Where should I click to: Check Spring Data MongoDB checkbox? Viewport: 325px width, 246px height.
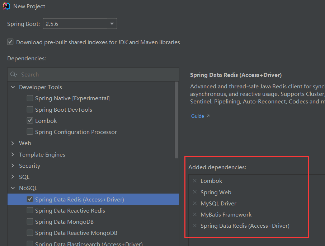tap(30, 222)
